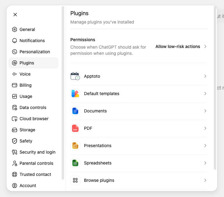Screen dimensions: 224x197
Task: Expand the permissions chevron arrow
Action: pyautogui.click(x=205, y=46)
